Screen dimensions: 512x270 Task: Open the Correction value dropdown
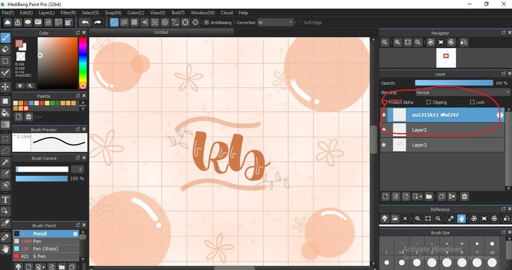click(290, 22)
